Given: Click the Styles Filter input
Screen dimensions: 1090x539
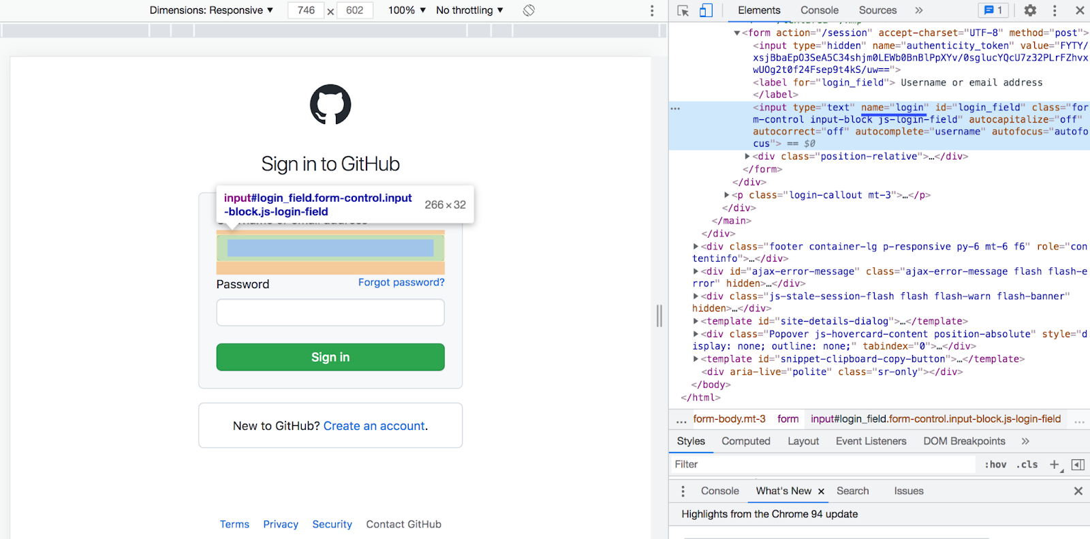Looking at the screenshot, I should 823,464.
